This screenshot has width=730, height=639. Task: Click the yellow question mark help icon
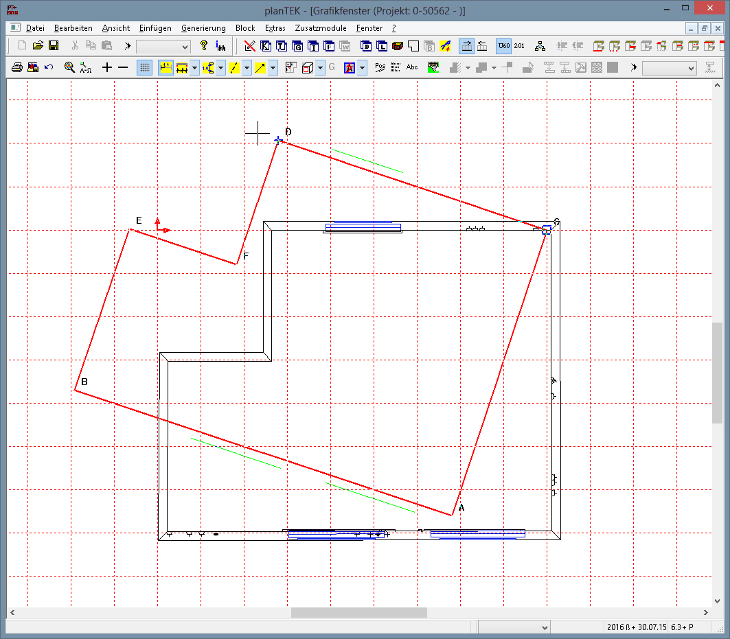203,46
